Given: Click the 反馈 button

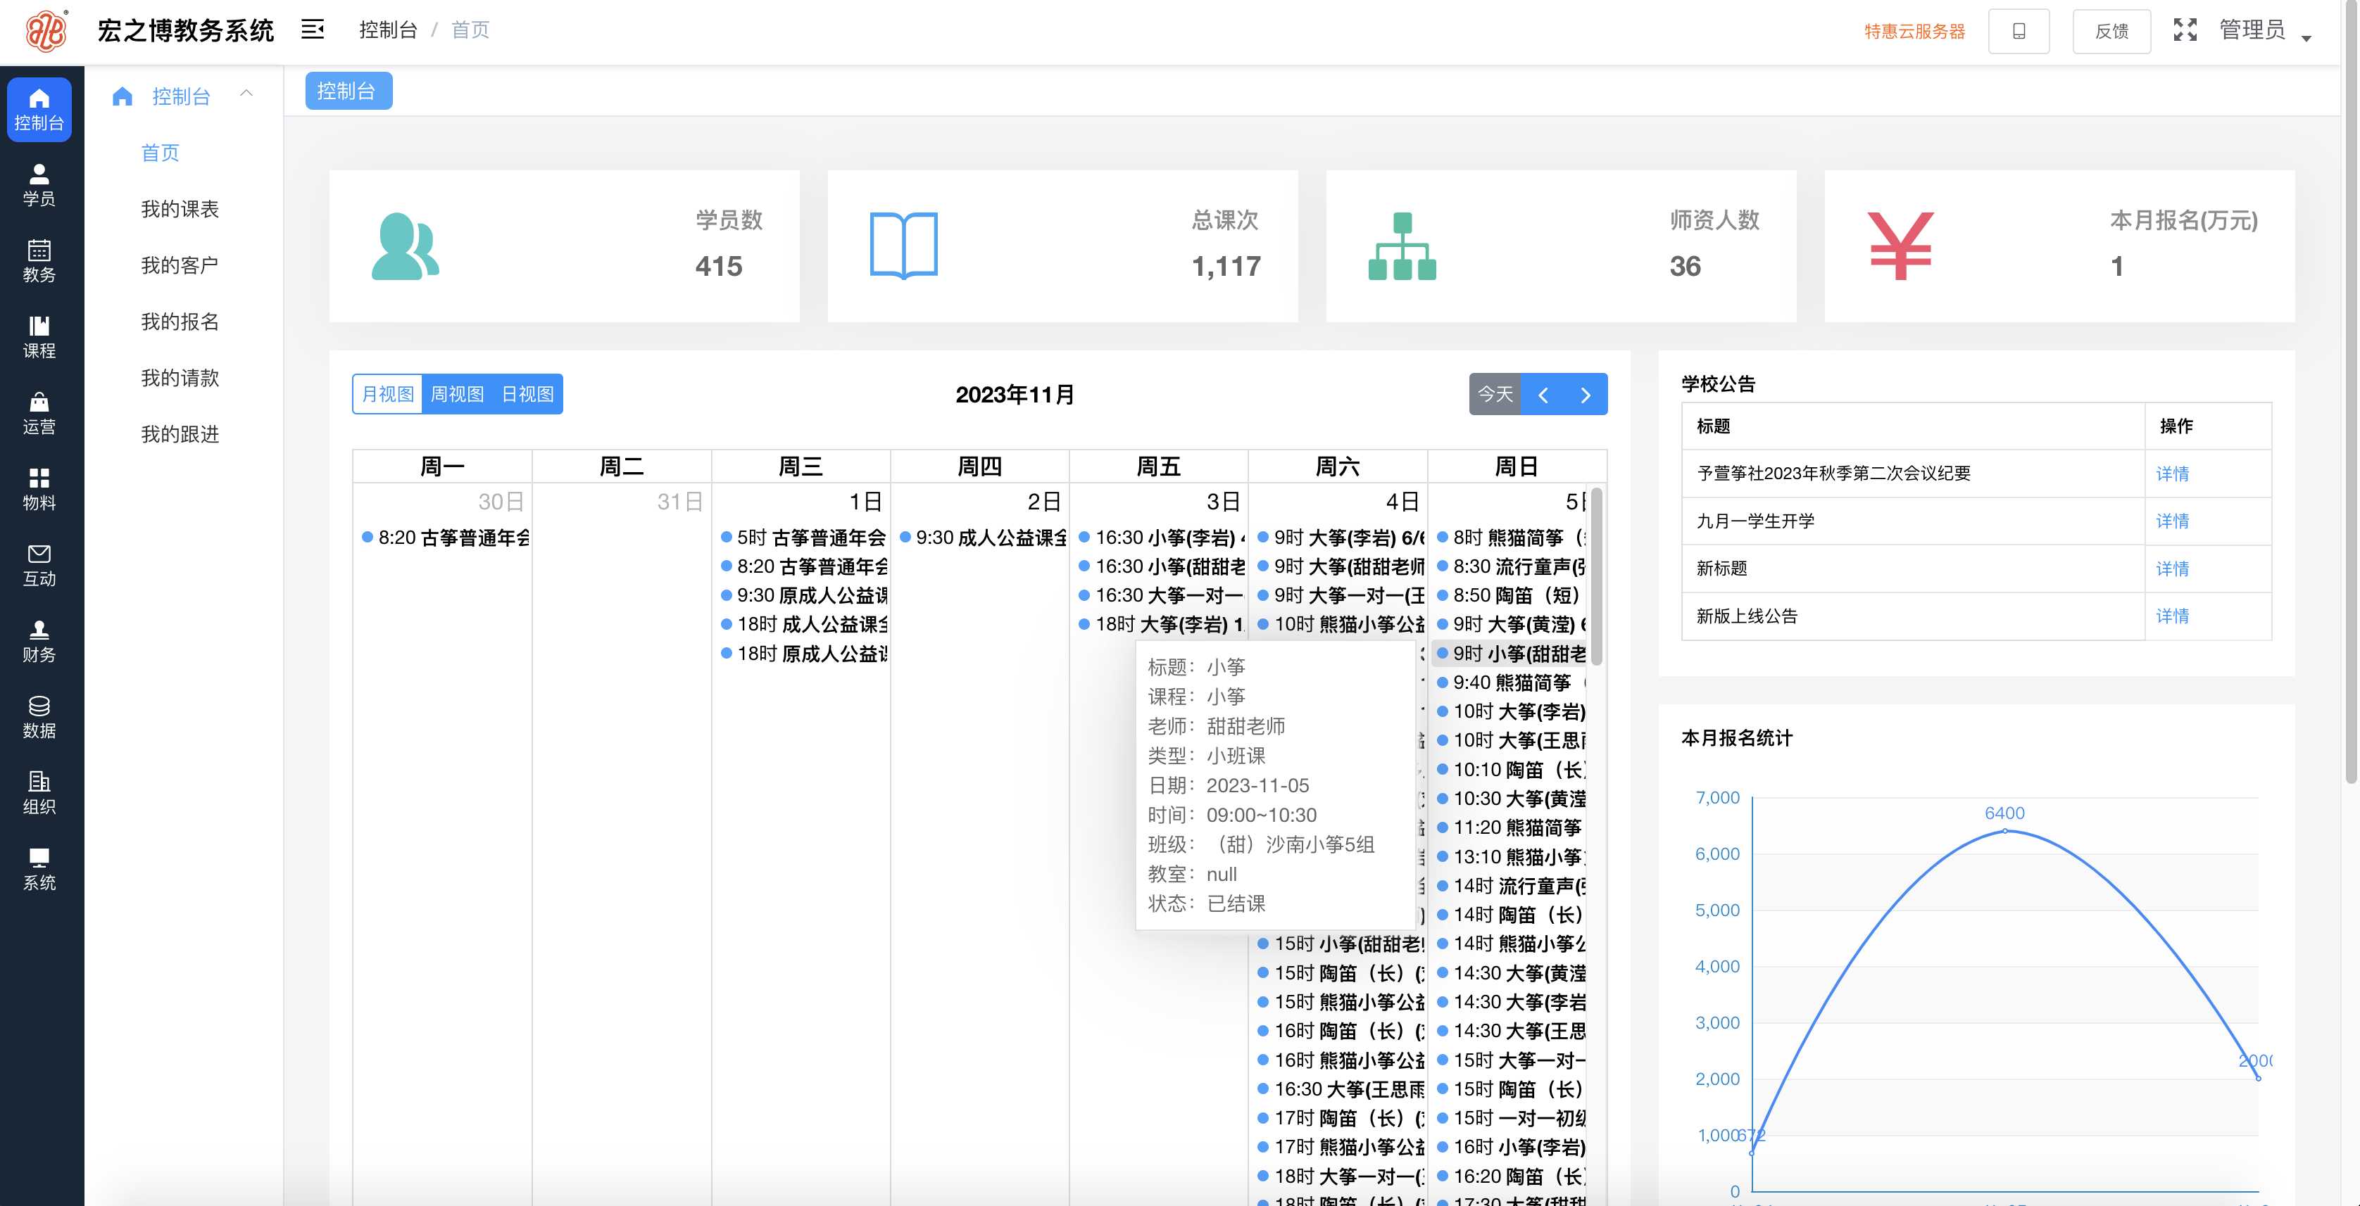Looking at the screenshot, I should pos(2111,31).
